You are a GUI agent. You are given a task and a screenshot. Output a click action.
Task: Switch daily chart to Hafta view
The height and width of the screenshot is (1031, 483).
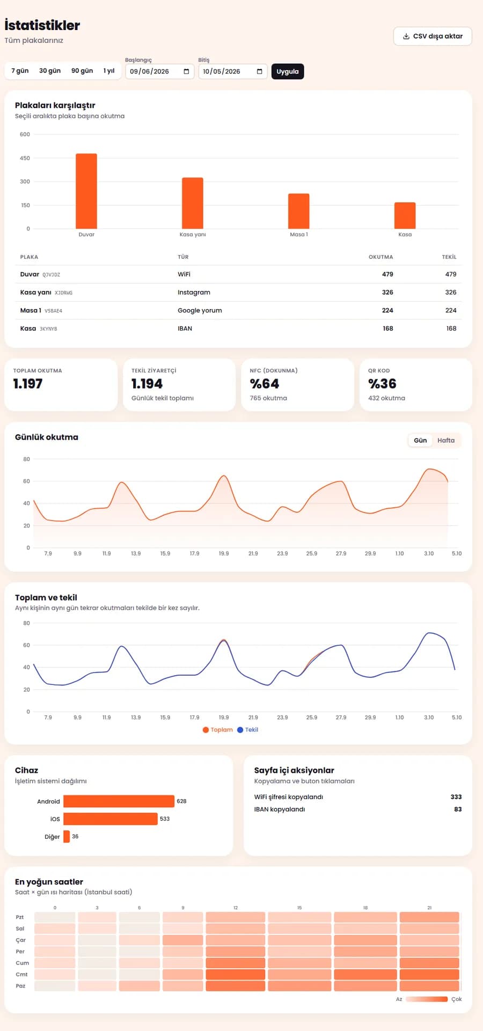(446, 441)
